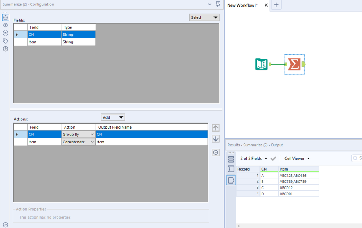Click the row selector arrow beside CN in Fields

(21, 35)
